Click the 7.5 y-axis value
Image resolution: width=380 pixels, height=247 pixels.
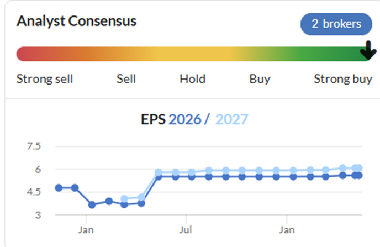[34, 146]
